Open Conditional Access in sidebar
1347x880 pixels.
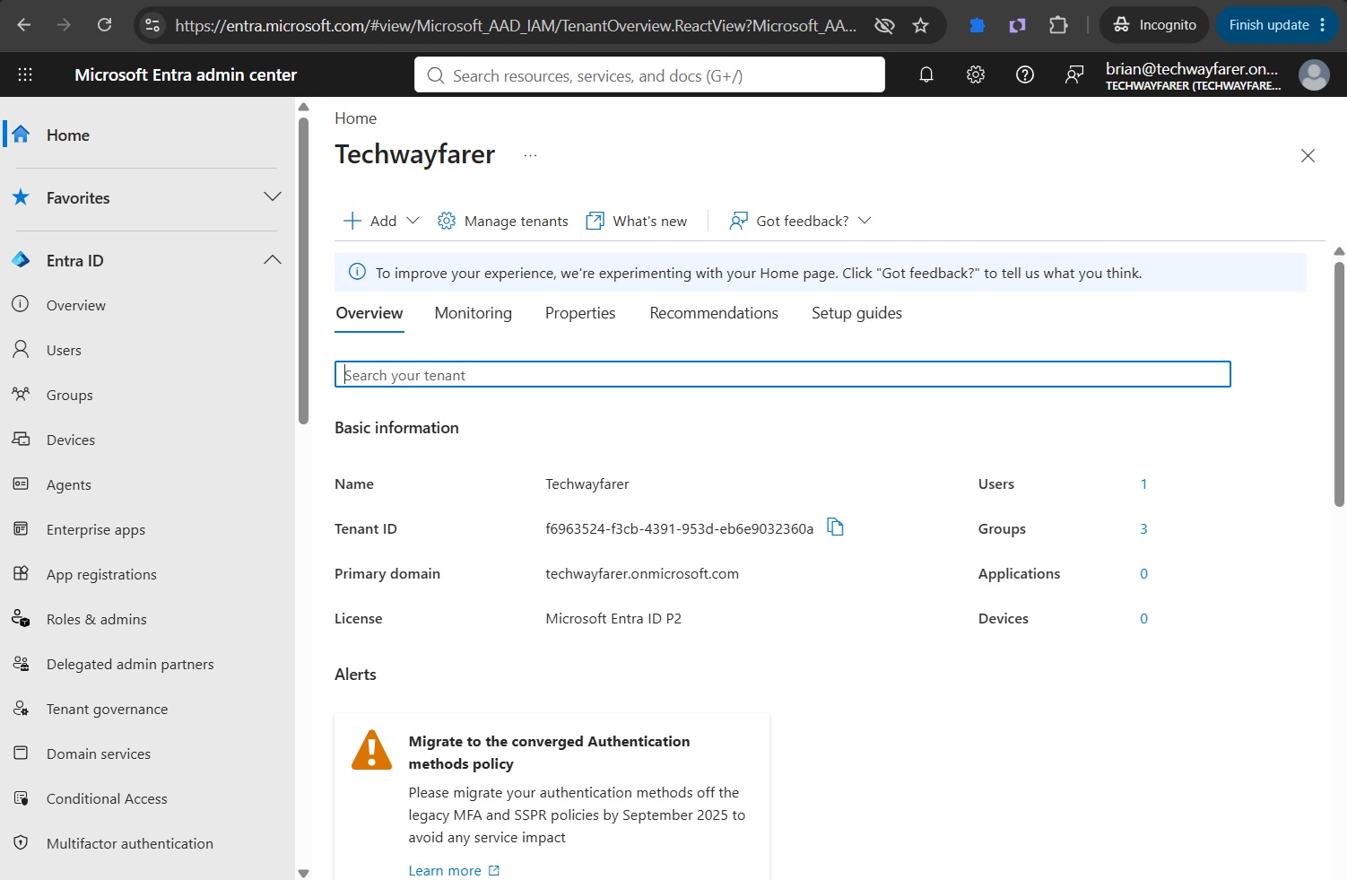click(x=107, y=798)
